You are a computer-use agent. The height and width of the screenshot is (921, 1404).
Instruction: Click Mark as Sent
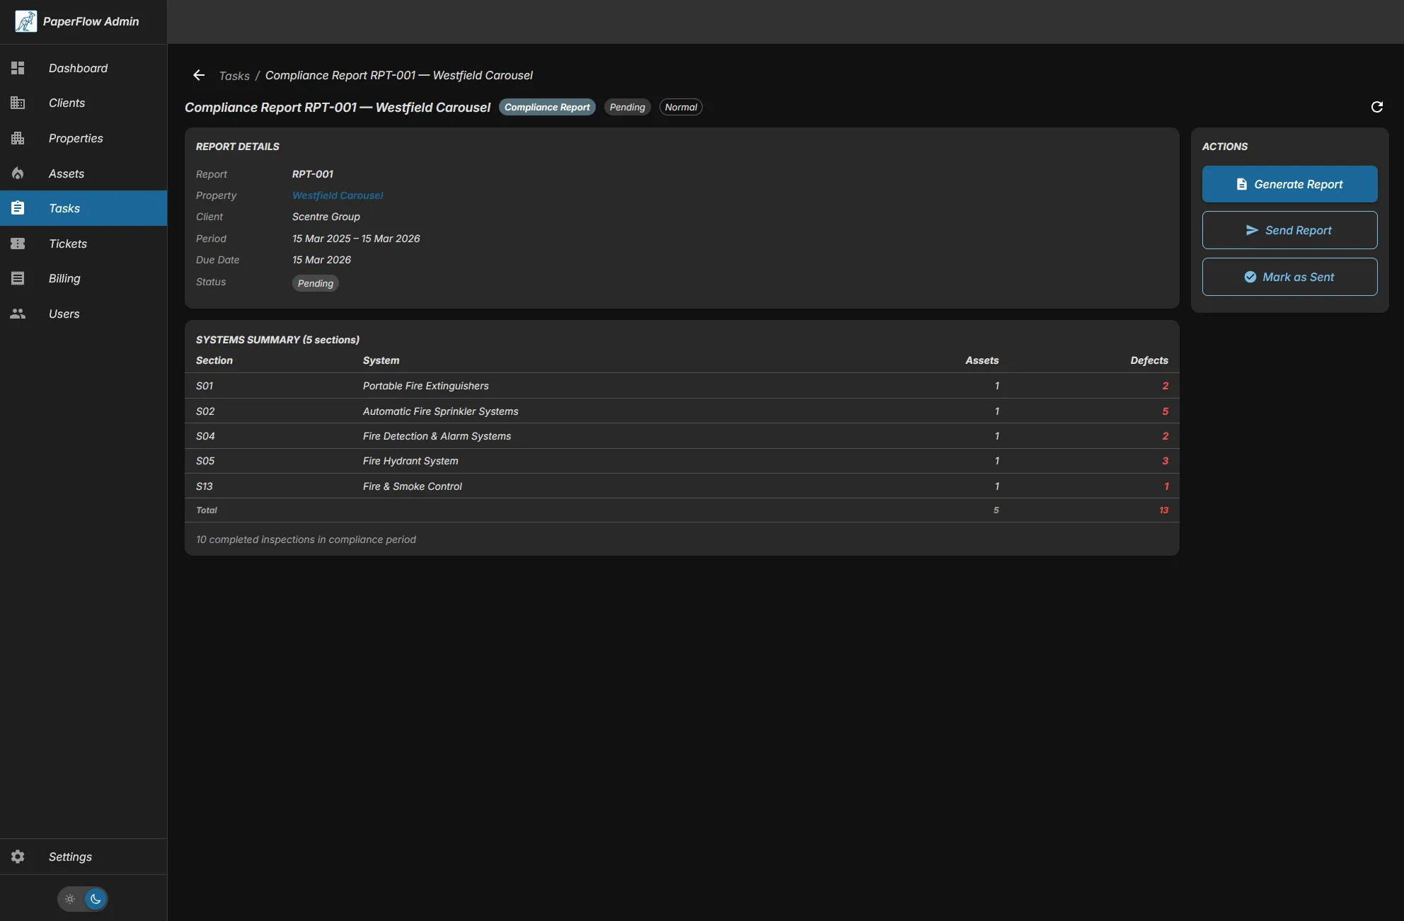1289,277
